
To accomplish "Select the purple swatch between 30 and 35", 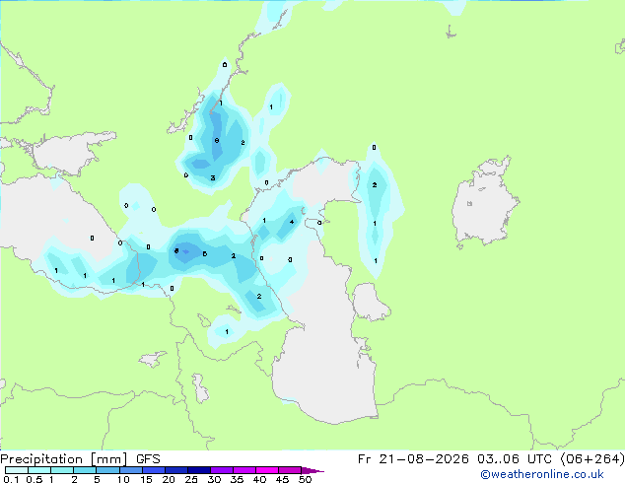I will point(222,470).
